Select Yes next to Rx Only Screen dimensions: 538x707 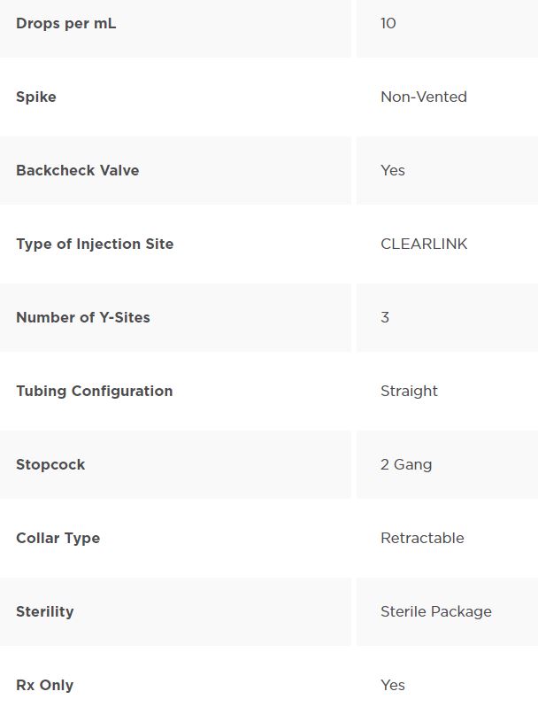click(x=392, y=685)
